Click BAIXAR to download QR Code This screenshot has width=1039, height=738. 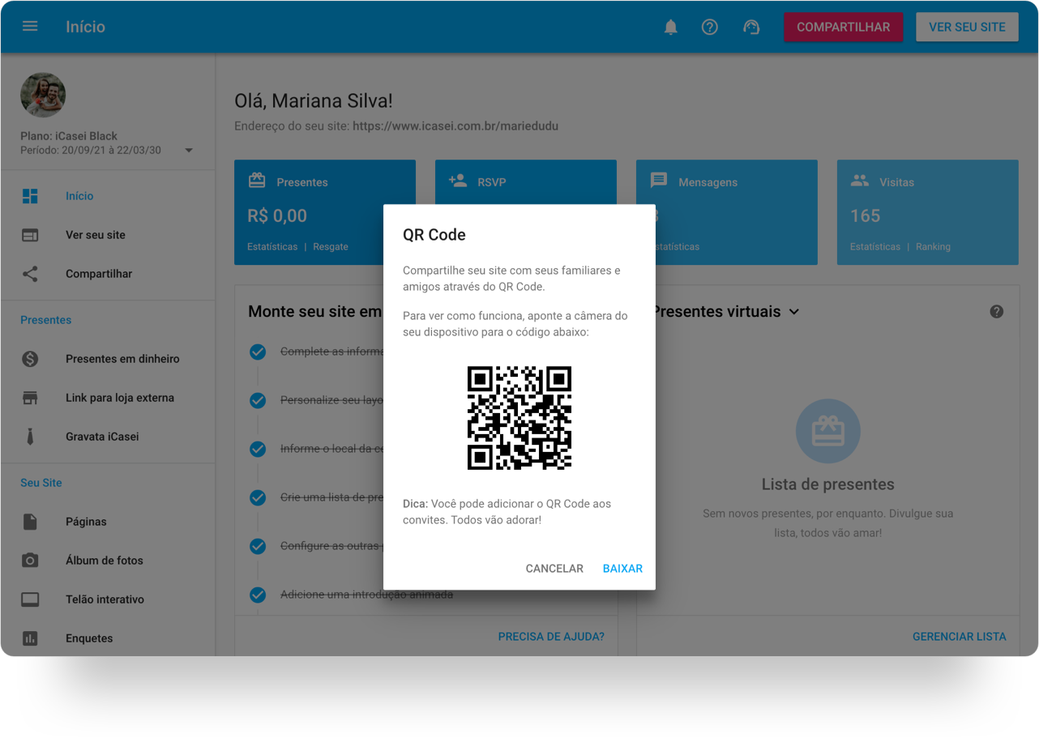click(622, 569)
